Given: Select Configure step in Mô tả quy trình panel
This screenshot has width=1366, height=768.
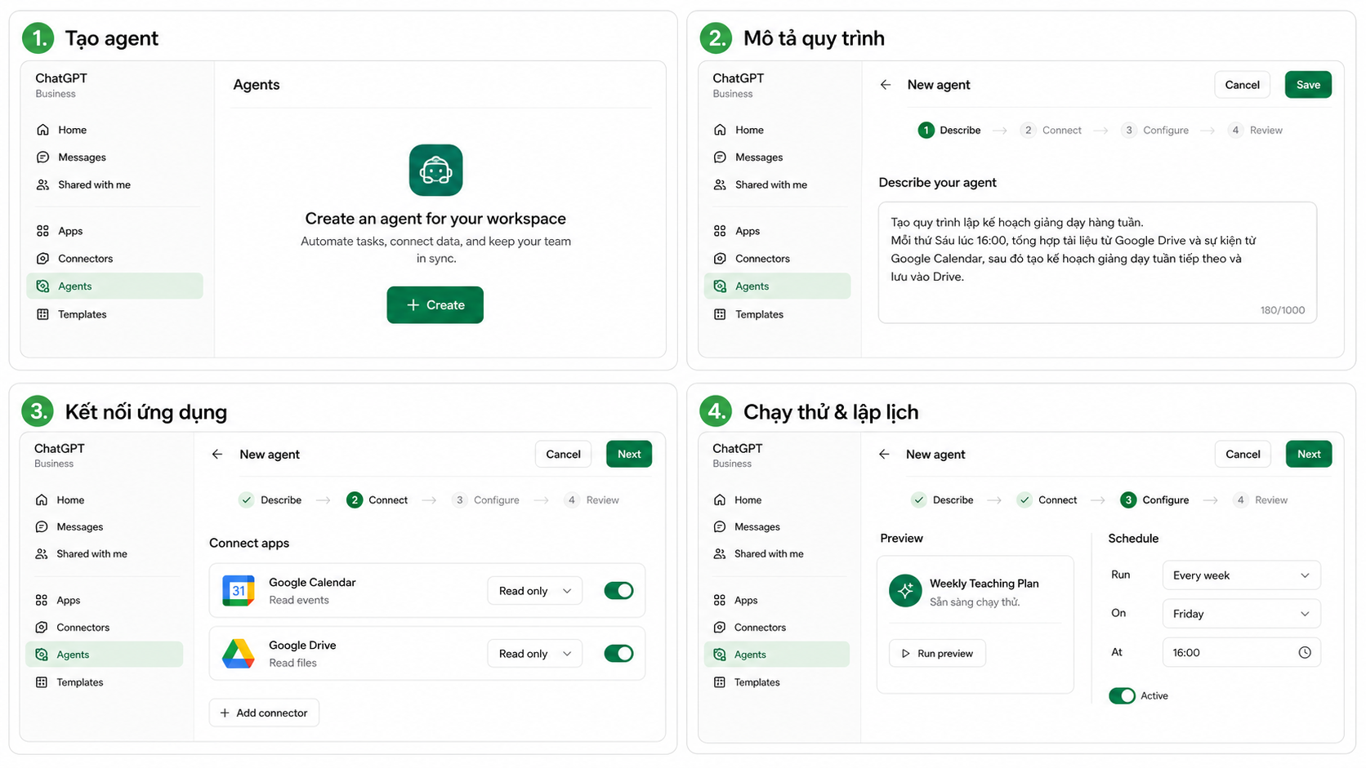Looking at the screenshot, I should tap(1154, 131).
